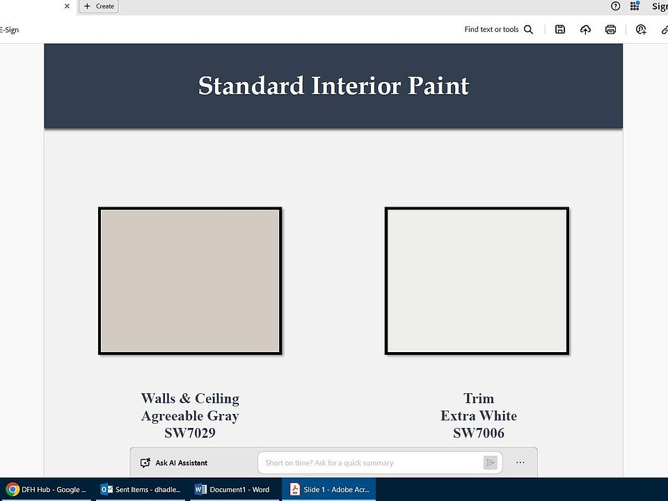Click the save document icon
Screen dimensions: 668x501
560,29
